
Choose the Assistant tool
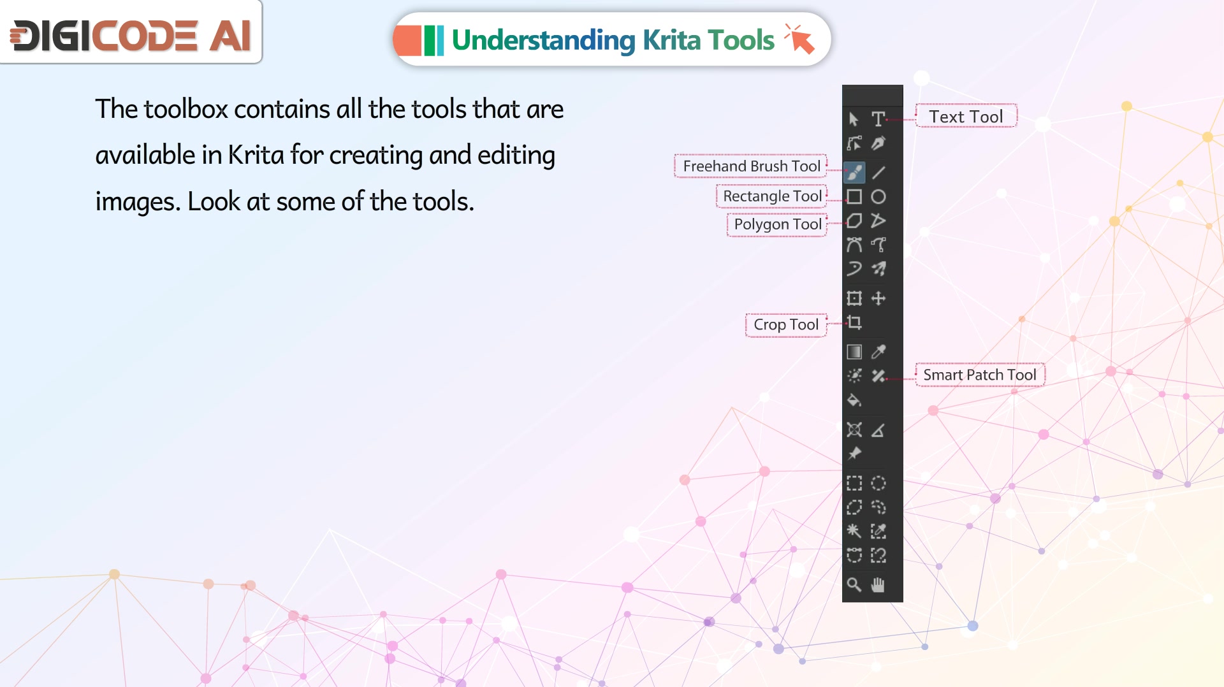854,430
